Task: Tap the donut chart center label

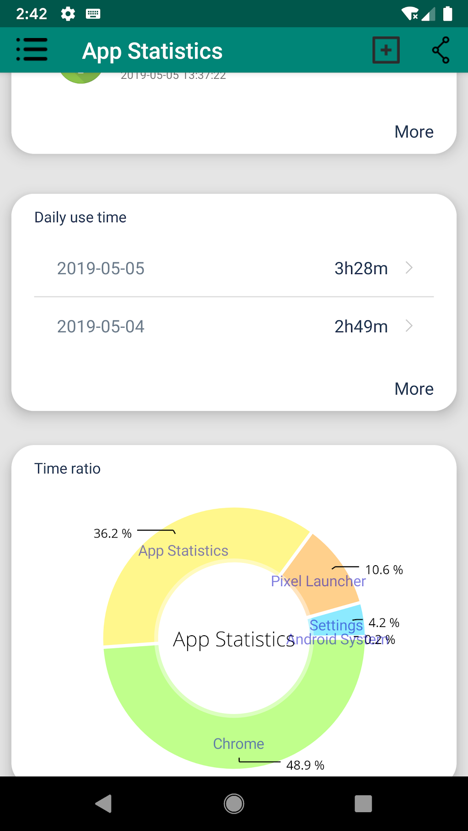Action: pyautogui.click(x=233, y=639)
